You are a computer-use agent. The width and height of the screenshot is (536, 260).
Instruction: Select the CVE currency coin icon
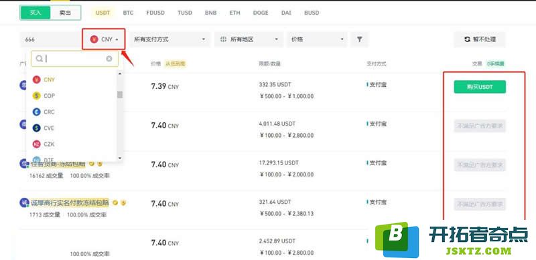click(x=37, y=128)
